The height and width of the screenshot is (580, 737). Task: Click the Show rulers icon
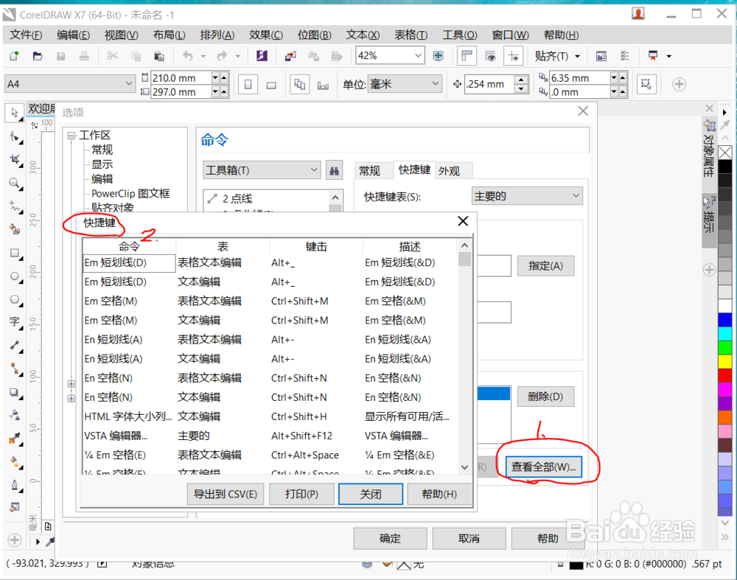(467, 57)
